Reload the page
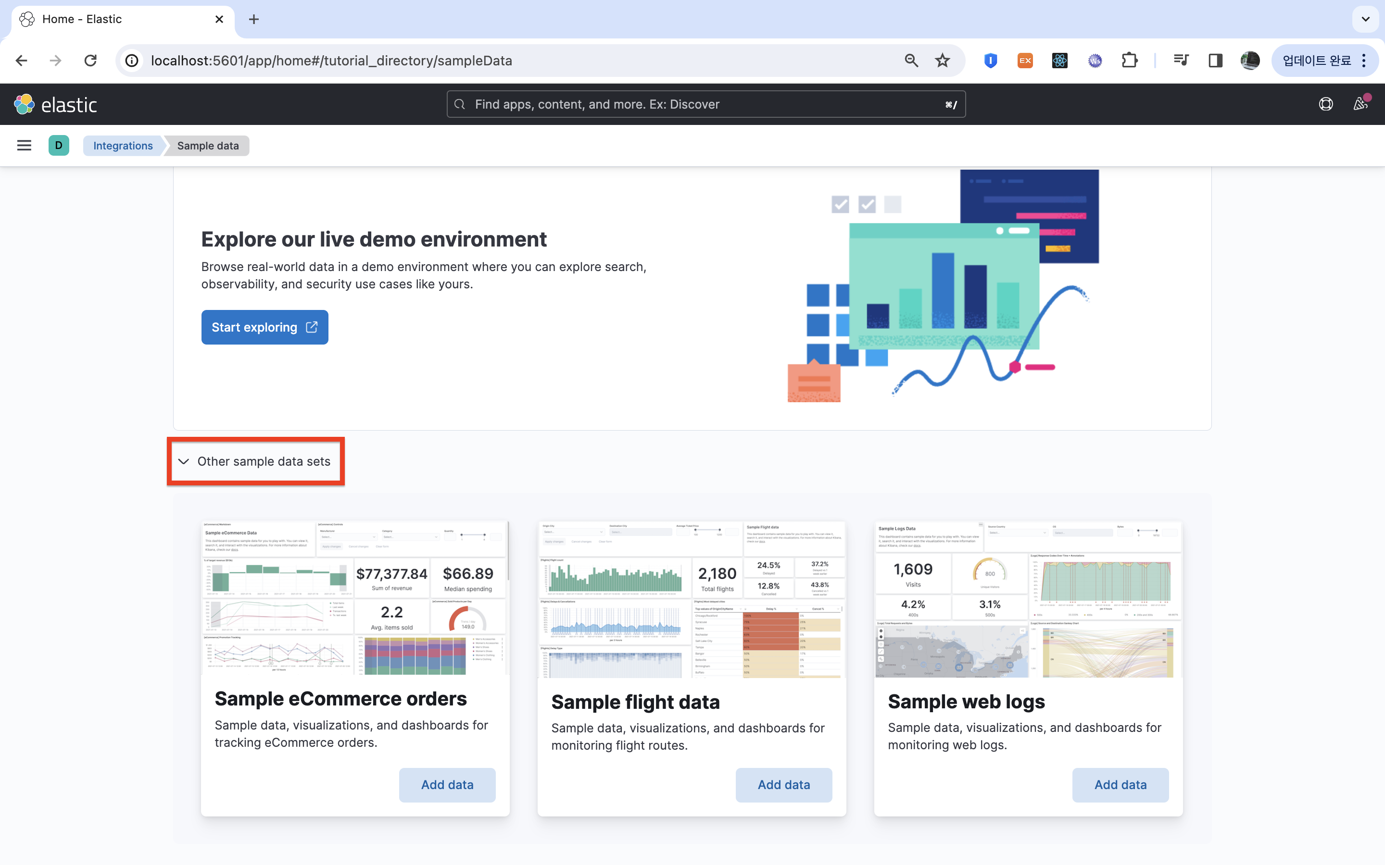Screen dimensions: 1385x865 pyautogui.click(x=90, y=61)
